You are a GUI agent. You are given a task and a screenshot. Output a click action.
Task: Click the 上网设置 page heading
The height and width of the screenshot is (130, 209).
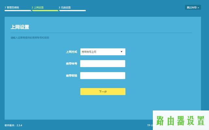click(20, 27)
